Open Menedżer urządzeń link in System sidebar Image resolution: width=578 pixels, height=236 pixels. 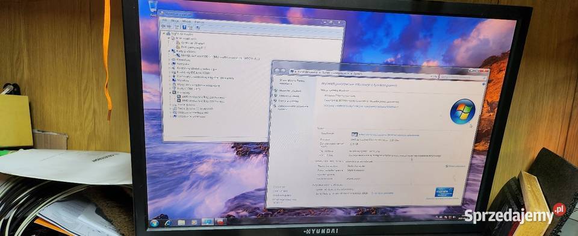pos(290,90)
